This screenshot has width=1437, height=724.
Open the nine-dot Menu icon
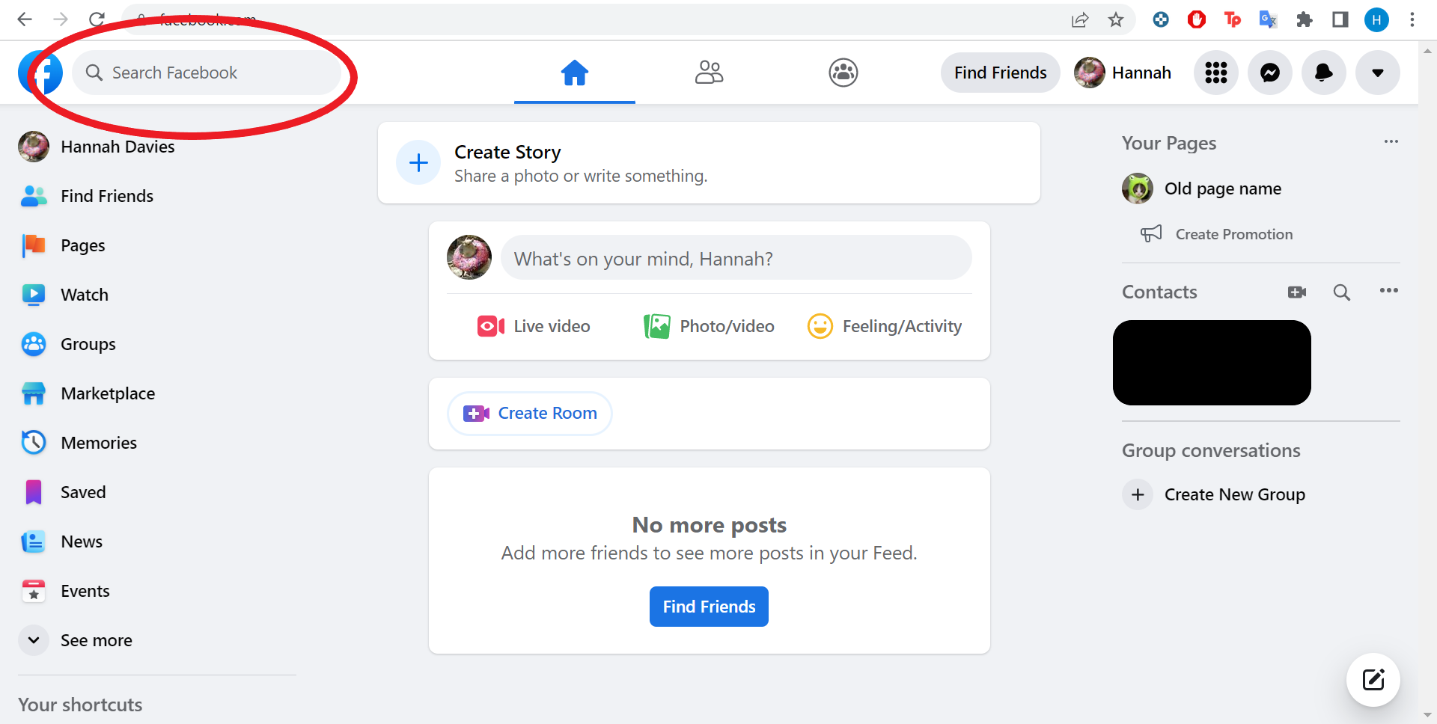tap(1216, 73)
